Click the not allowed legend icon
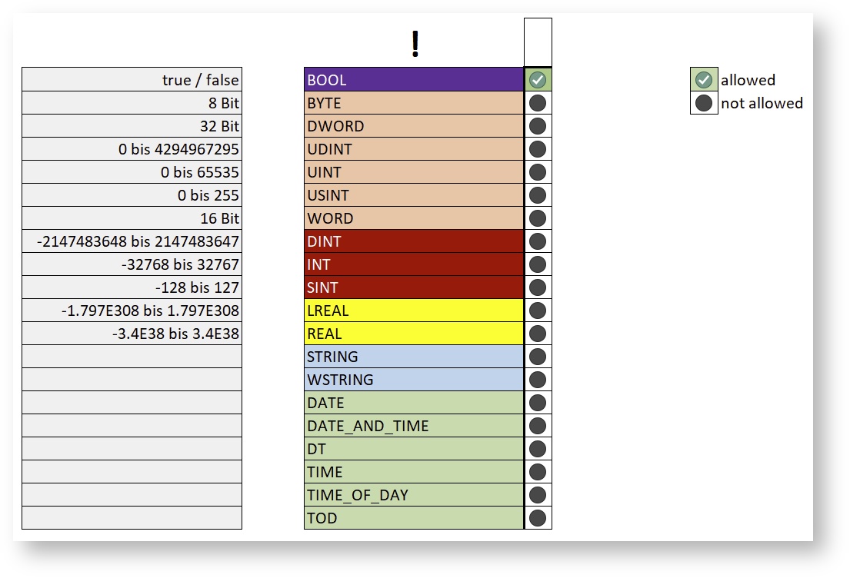 pos(704,103)
